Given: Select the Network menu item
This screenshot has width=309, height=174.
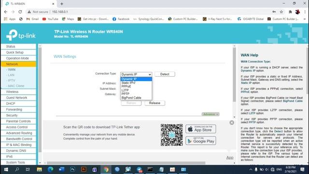Looking at the screenshot, I should (x=18, y=64).
